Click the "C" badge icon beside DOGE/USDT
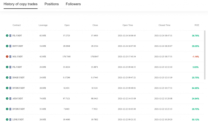 pyautogui.click(x=11, y=77)
